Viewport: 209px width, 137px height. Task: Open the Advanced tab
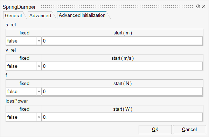[x=40, y=15]
